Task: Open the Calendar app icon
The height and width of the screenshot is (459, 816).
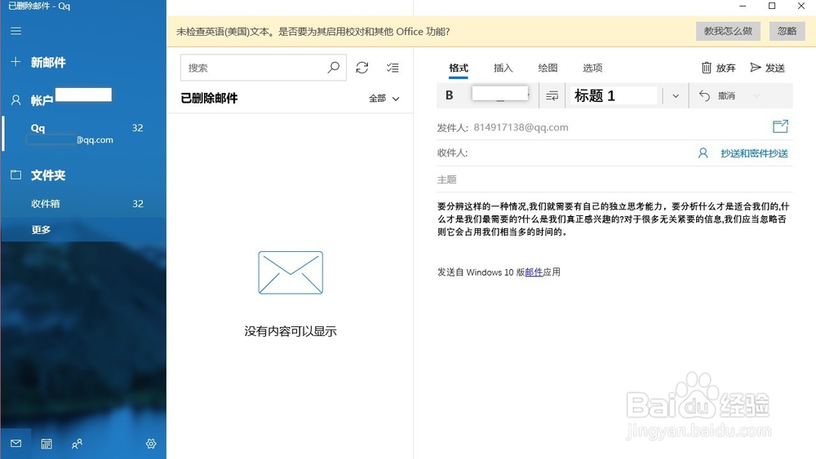Action: click(x=47, y=444)
